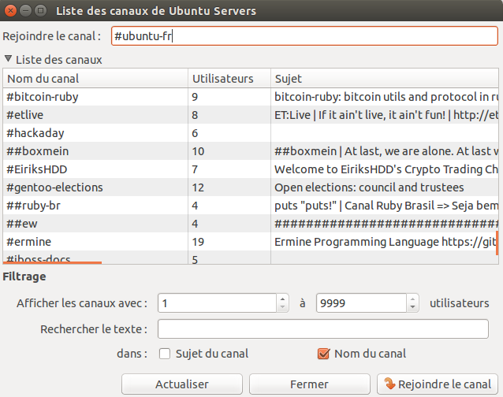Click user count 19 for #ermine
The width and height of the screenshot is (503, 397).
tap(229, 242)
